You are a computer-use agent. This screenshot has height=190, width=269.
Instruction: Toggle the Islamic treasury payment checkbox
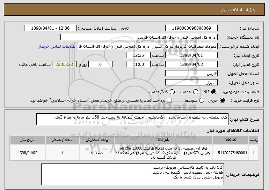click(169, 100)
